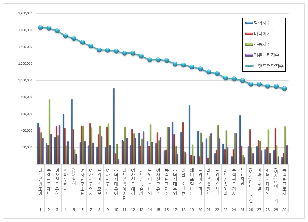Click the line marker above 마마무 화사

click(65, 36)
